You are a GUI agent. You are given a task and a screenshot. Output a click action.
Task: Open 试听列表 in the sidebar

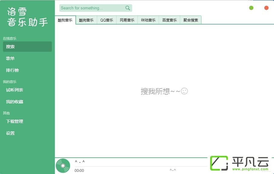pyautogui.click(x=27, y=90)
